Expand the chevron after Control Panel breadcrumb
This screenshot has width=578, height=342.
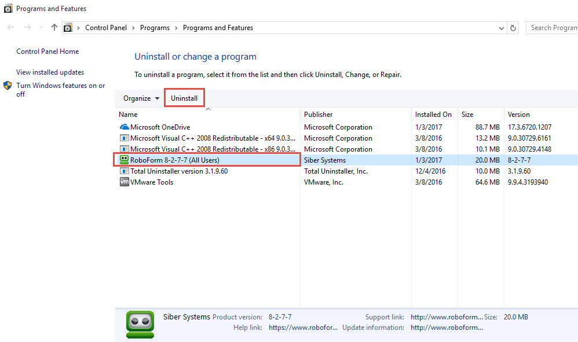coord(133,28)
